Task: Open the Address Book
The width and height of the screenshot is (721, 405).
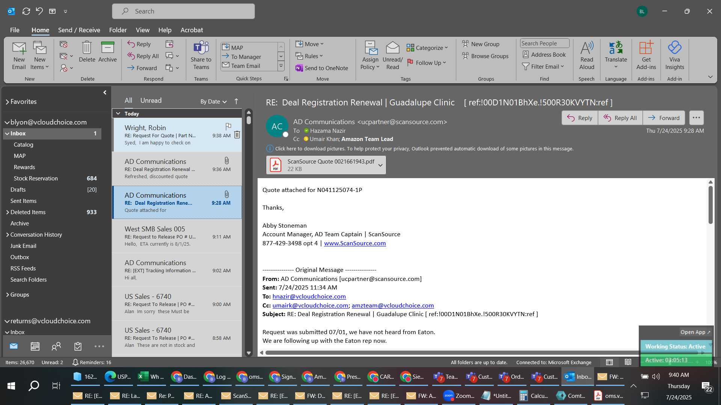Action: pos(544,54)
